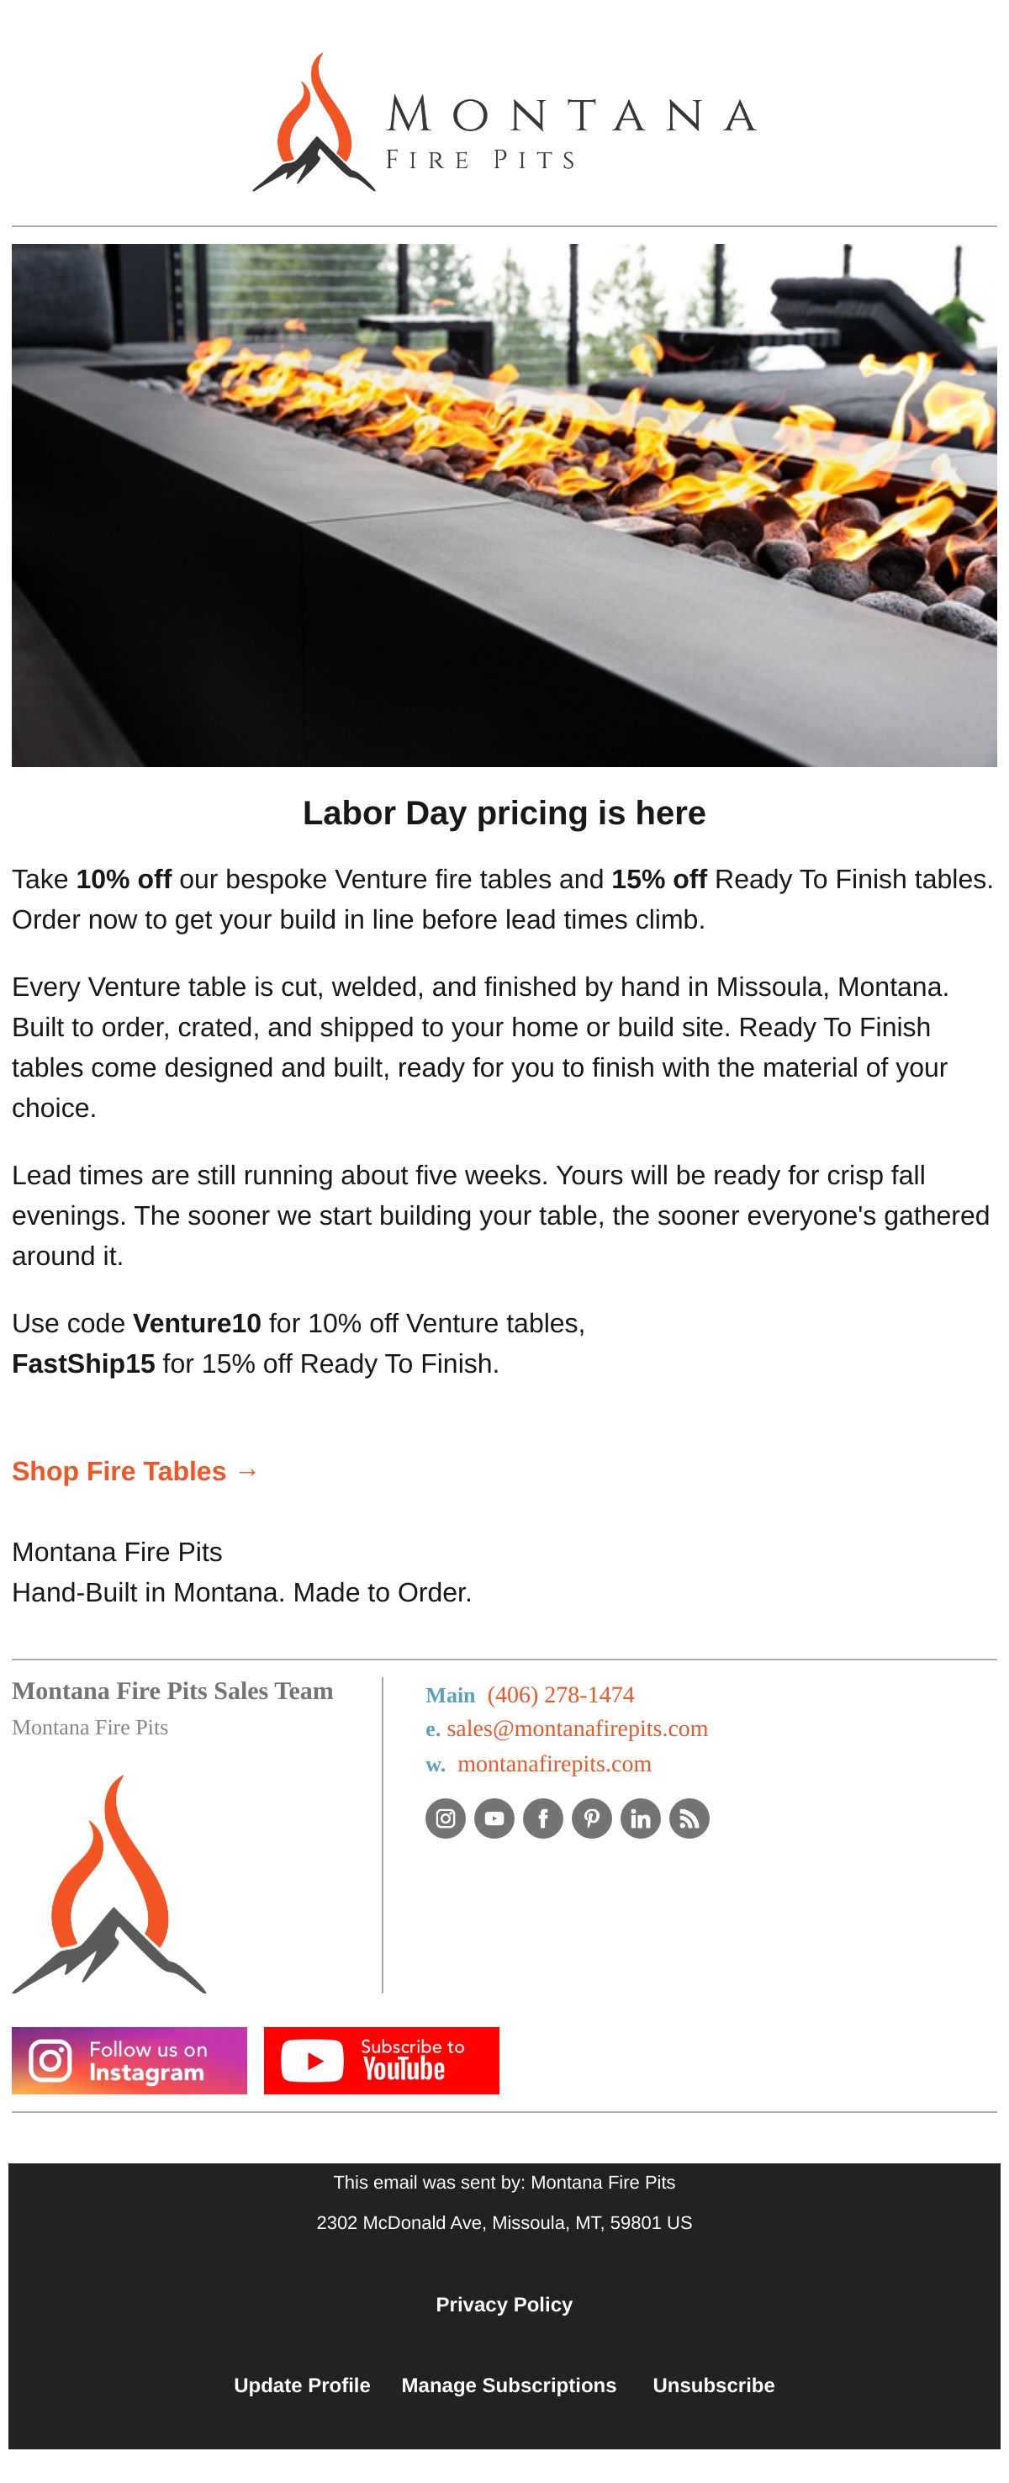This screenshot has height=2483, width=1009.
Task: Click the Subscribe to YouTube banner
Action: (382, 2060)
